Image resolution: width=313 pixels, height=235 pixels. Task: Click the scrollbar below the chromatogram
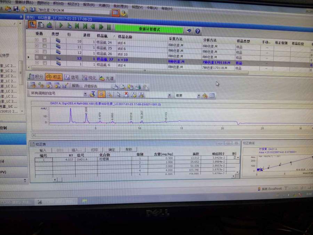(x=172, y=136)
